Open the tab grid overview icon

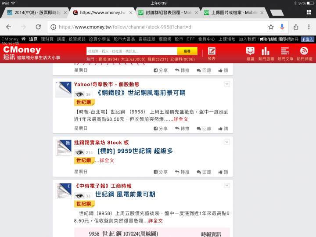pyautogui.click(x=309, y=12)
